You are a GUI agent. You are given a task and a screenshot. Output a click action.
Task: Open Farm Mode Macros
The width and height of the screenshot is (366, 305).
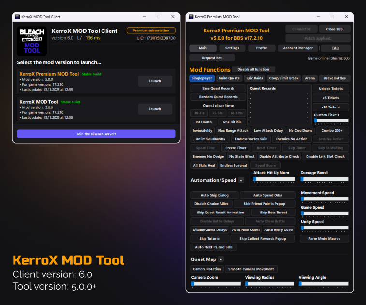click(324, 239)
